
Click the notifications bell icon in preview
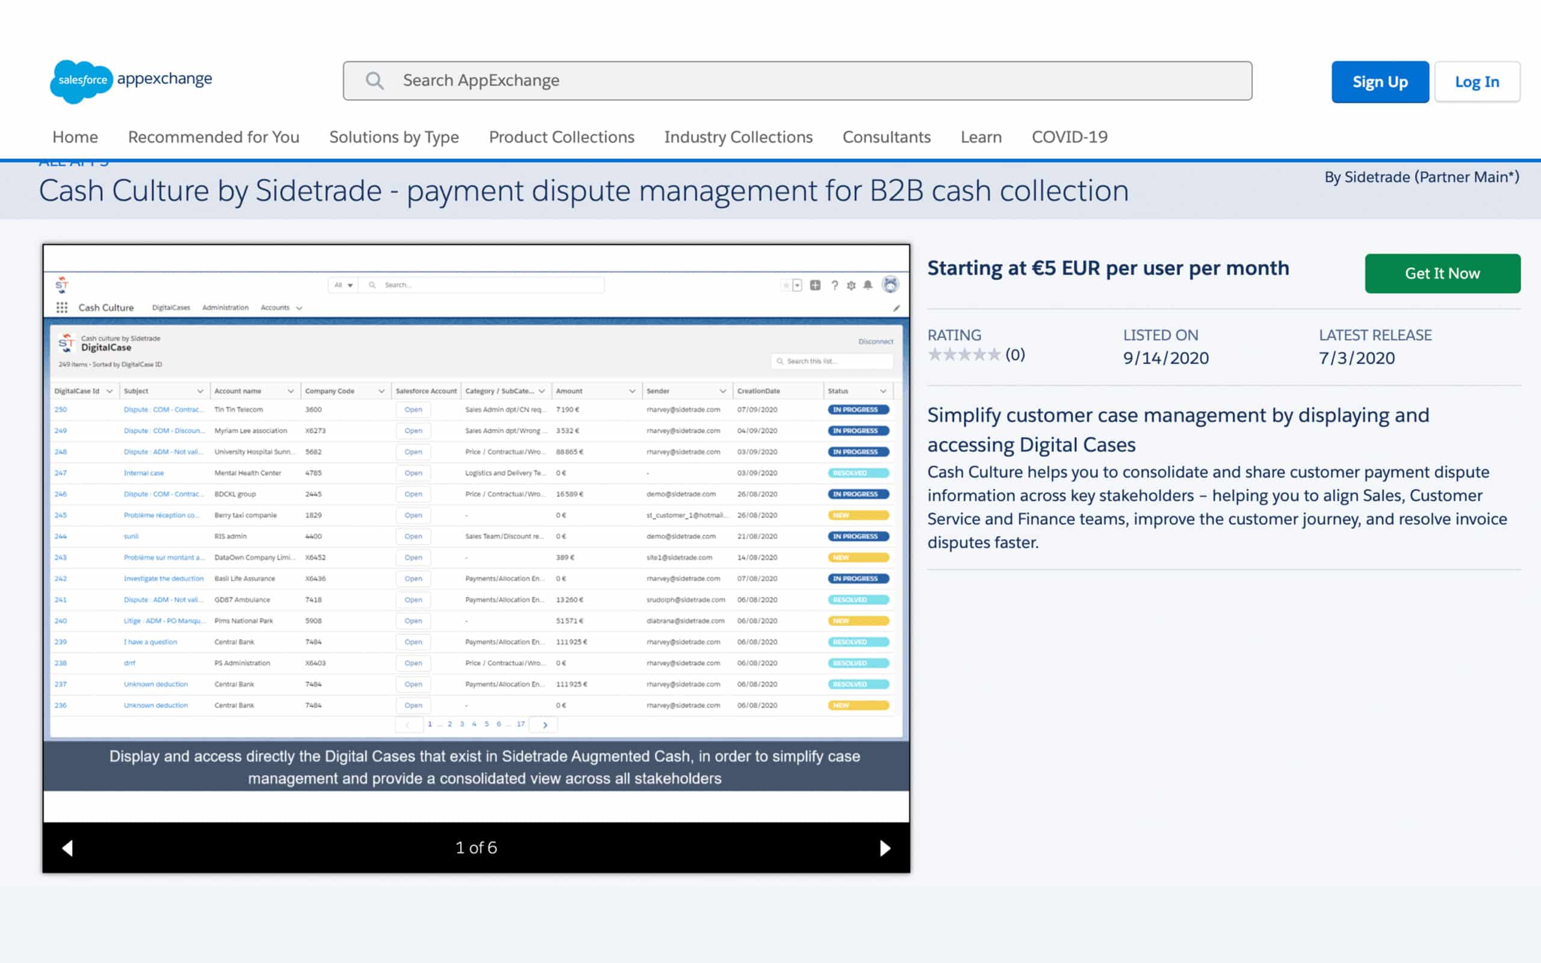868,285
